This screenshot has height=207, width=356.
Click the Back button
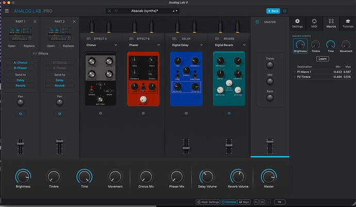click(273, 11)
